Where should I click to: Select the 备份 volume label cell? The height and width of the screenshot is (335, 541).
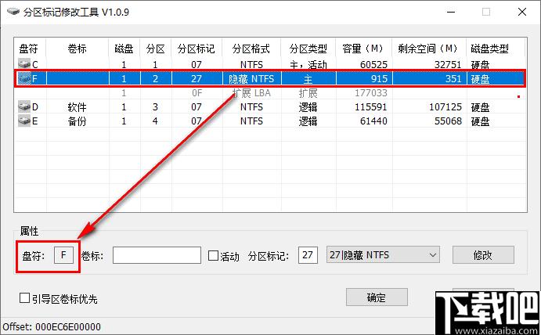point(78,121)
